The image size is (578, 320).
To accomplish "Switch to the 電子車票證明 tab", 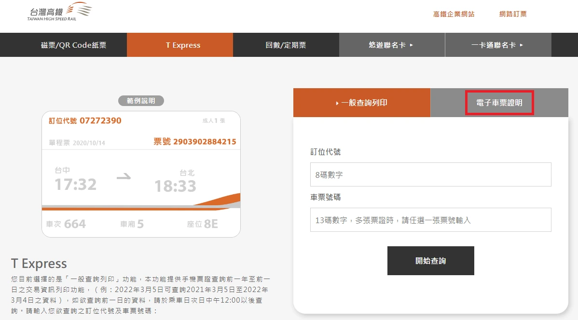I will tap(499, 103).
